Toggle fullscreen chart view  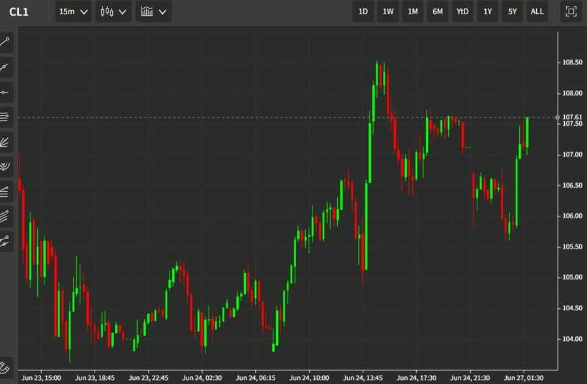[x=571, y=12]
